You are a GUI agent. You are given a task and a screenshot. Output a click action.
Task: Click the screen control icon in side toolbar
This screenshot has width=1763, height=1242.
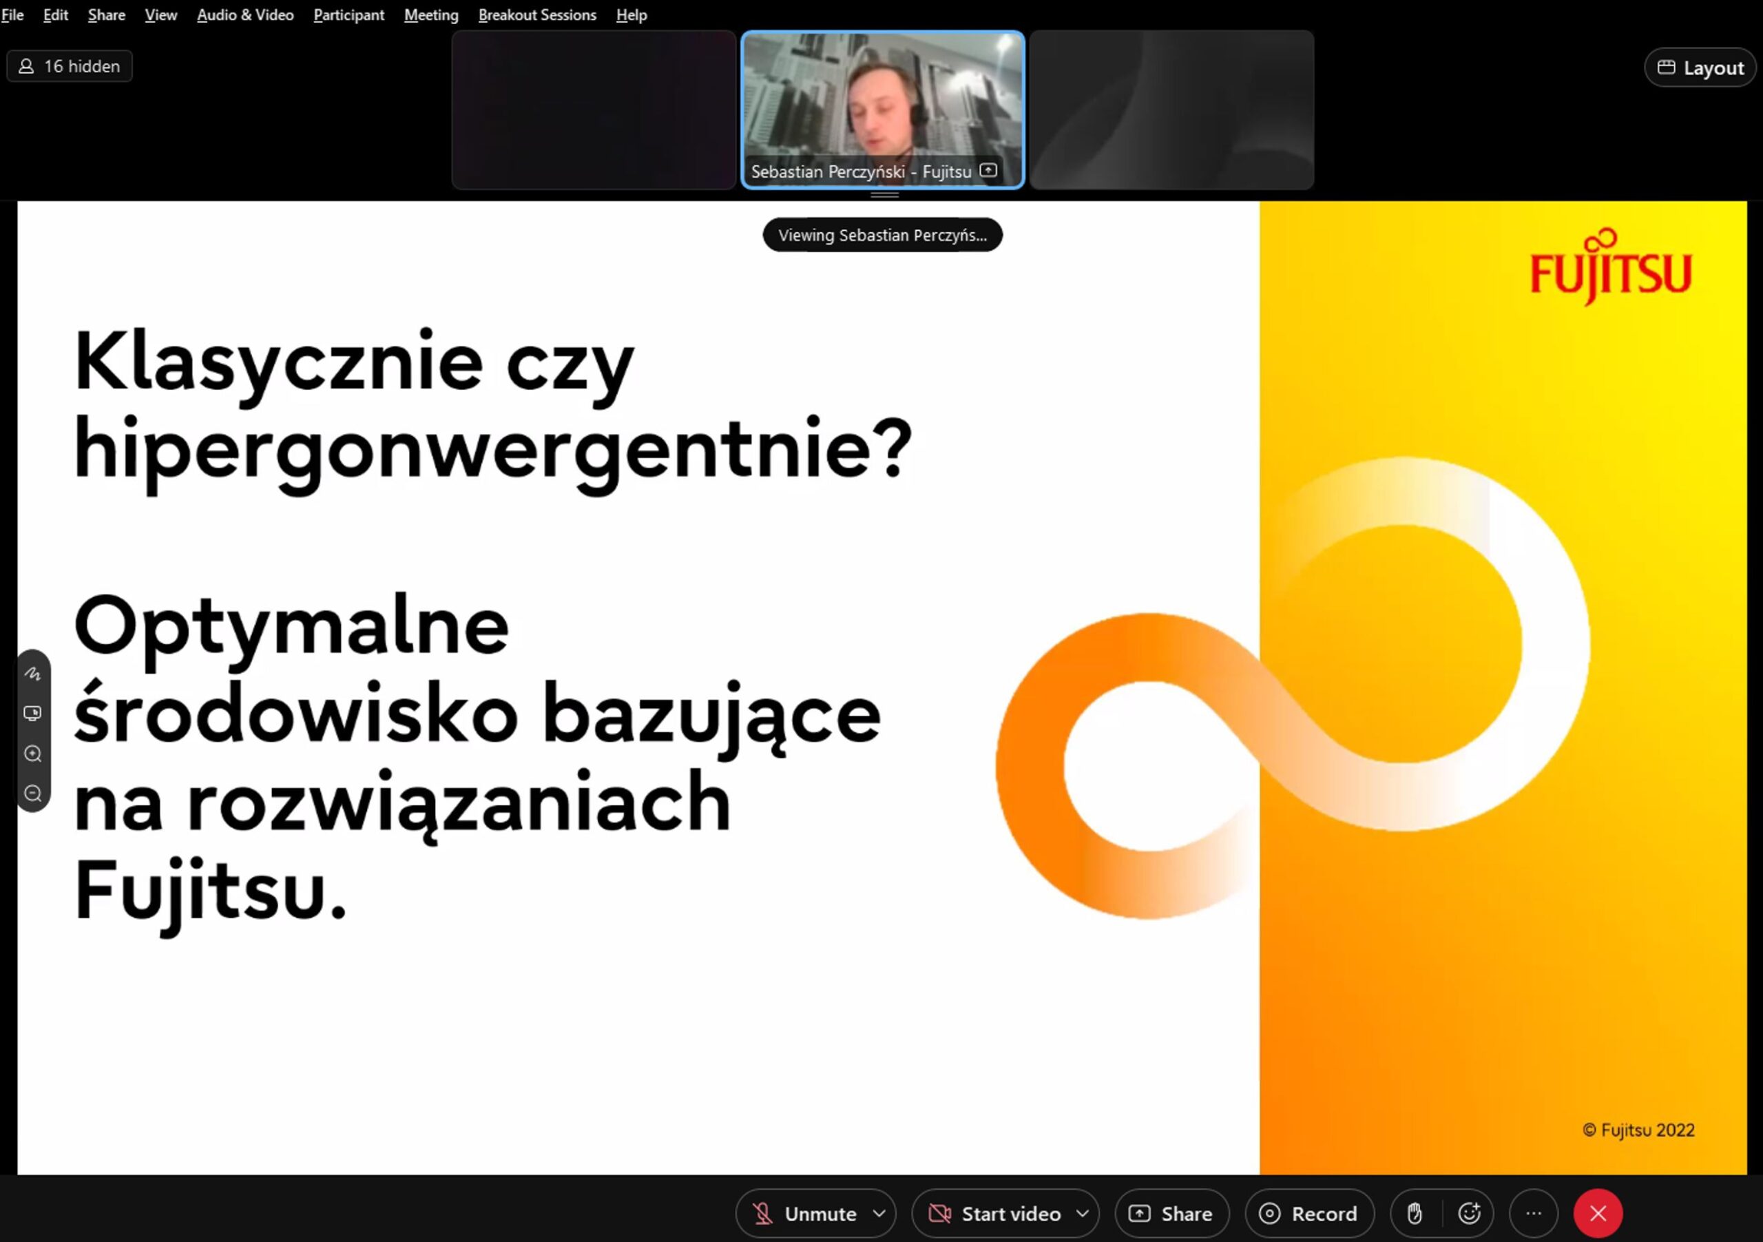coord(33,714)
